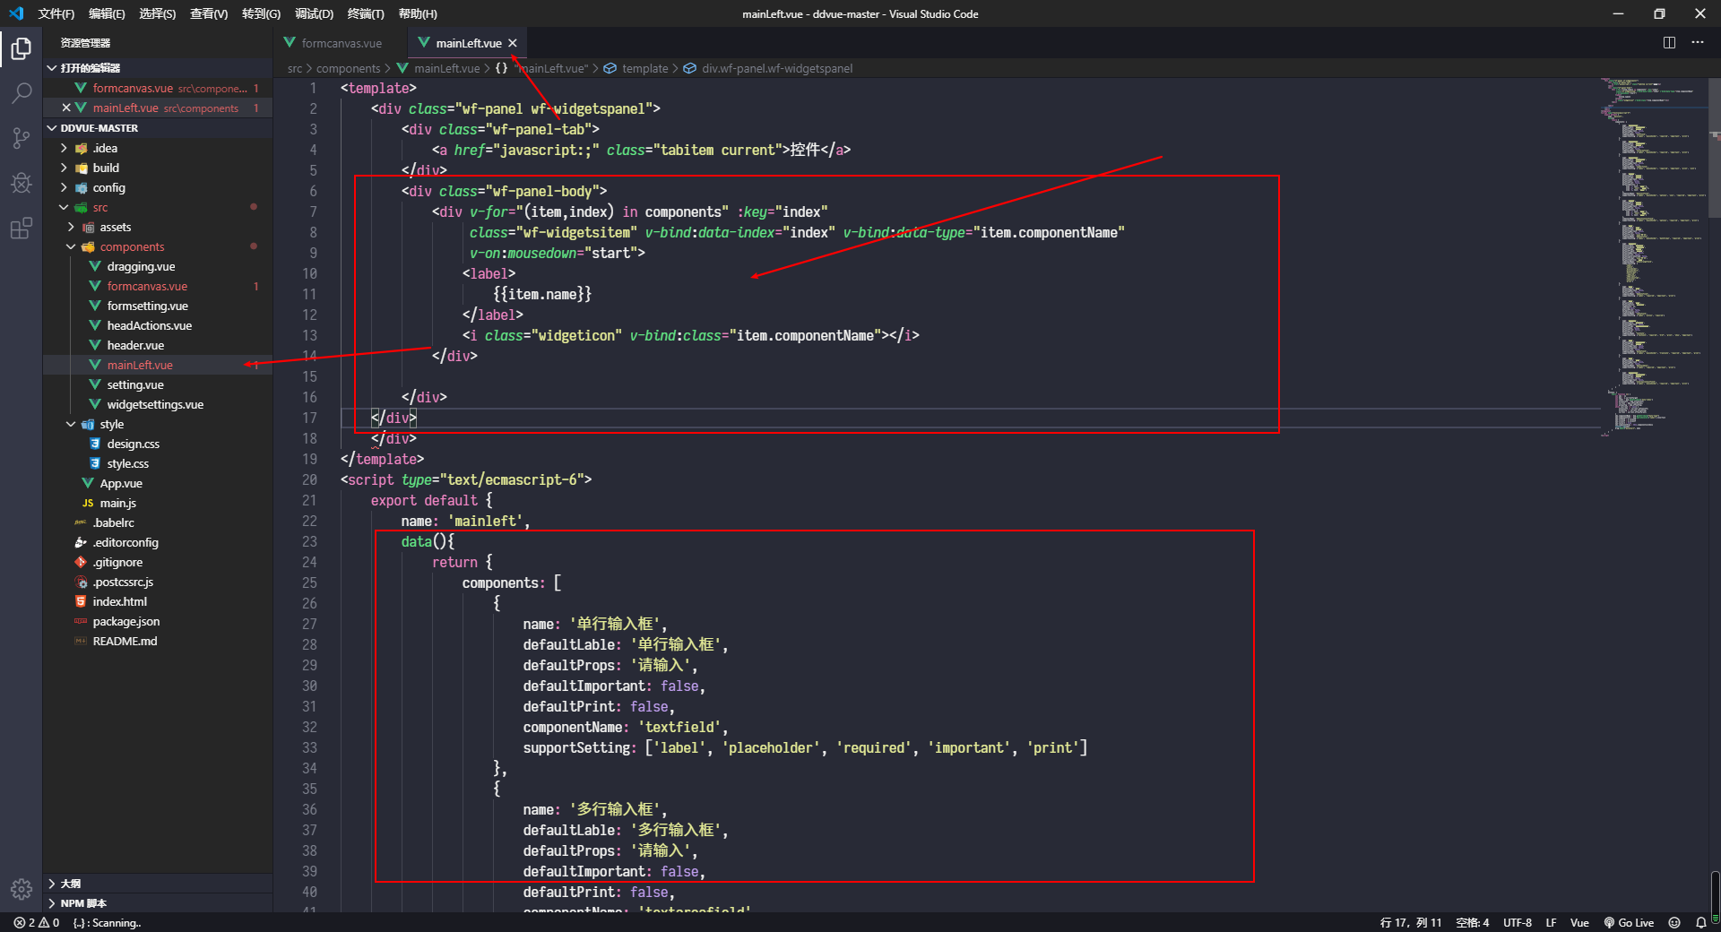Screen dimensions: 1721x932
Task: Open the 选择(S) menu
Action: [157, 13]
